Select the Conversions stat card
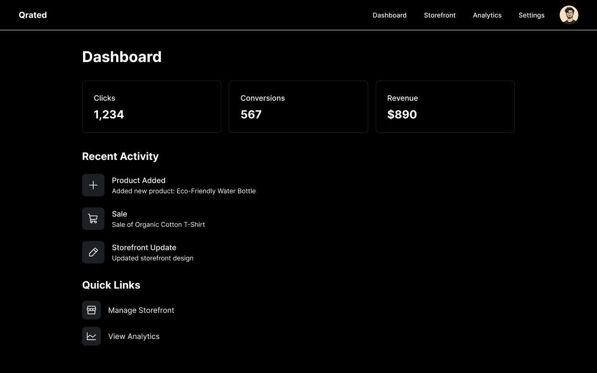Screen dimensions: 597x373 (298, 107)
